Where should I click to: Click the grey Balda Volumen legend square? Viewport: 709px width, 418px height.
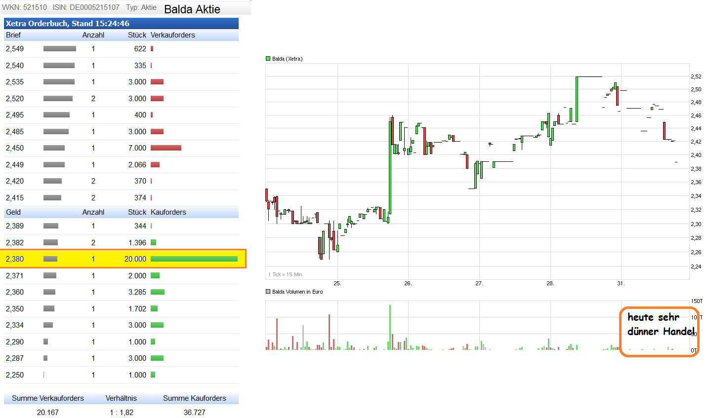[268, 292]
